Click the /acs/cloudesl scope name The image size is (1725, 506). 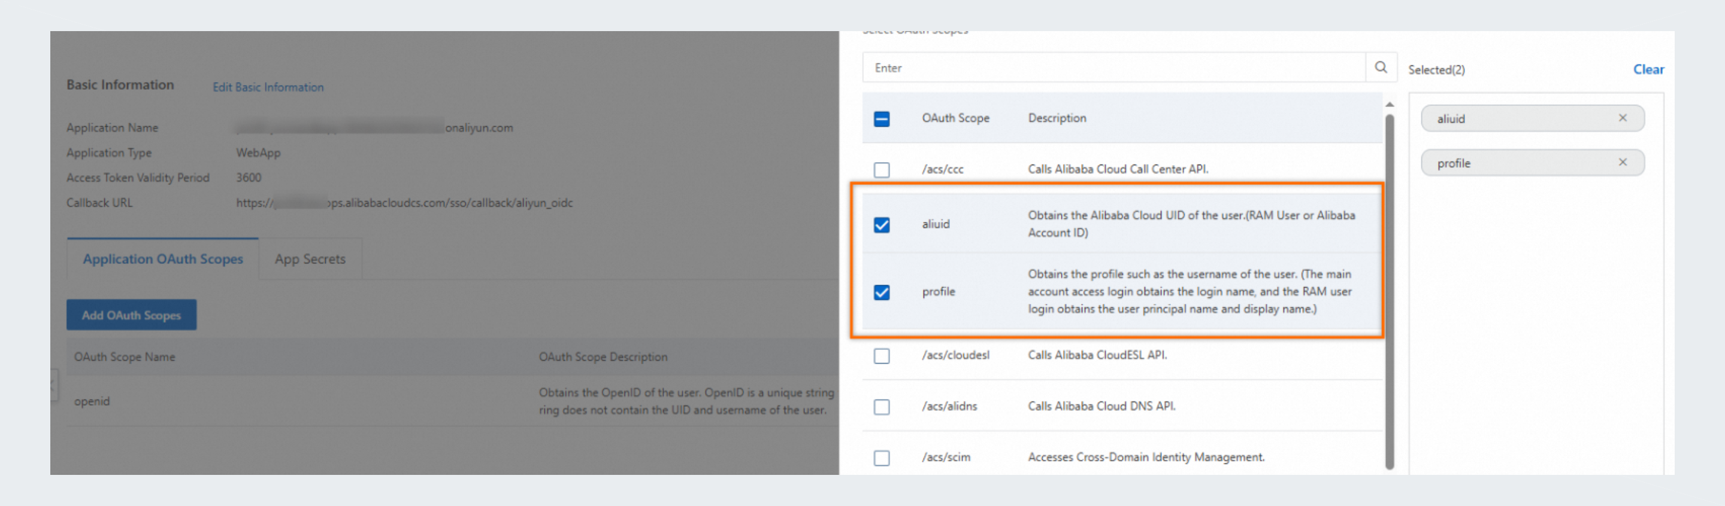click(955, 355)
